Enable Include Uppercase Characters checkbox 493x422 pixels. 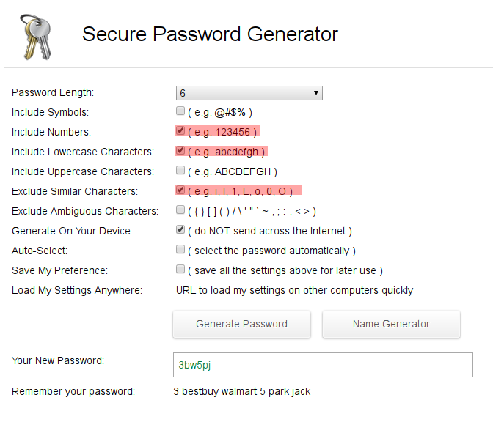click(x=180, y=170)
